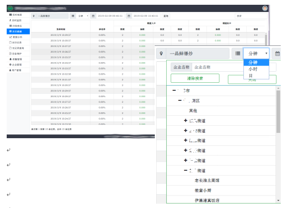Click the record count text below the table
The height and width of the screenshot is (208, 287).
(51, 129)
